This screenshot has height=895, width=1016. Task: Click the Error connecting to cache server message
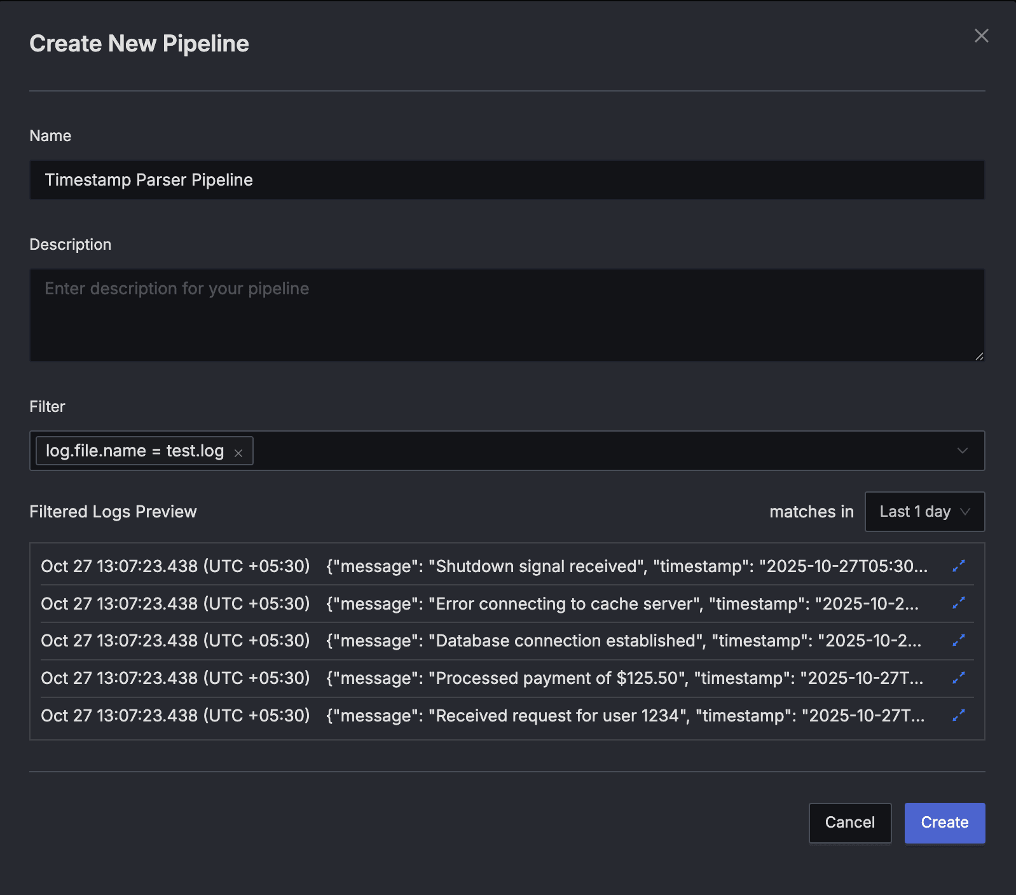tap(622, 604)
